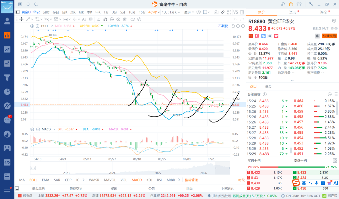Enable the magnet snap tool

105,19
